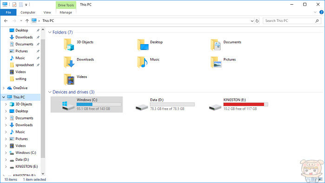Click the "10 items" status bar text
Image resolution: width=325 pixels, height=183 pixels.
pos(11,179)
